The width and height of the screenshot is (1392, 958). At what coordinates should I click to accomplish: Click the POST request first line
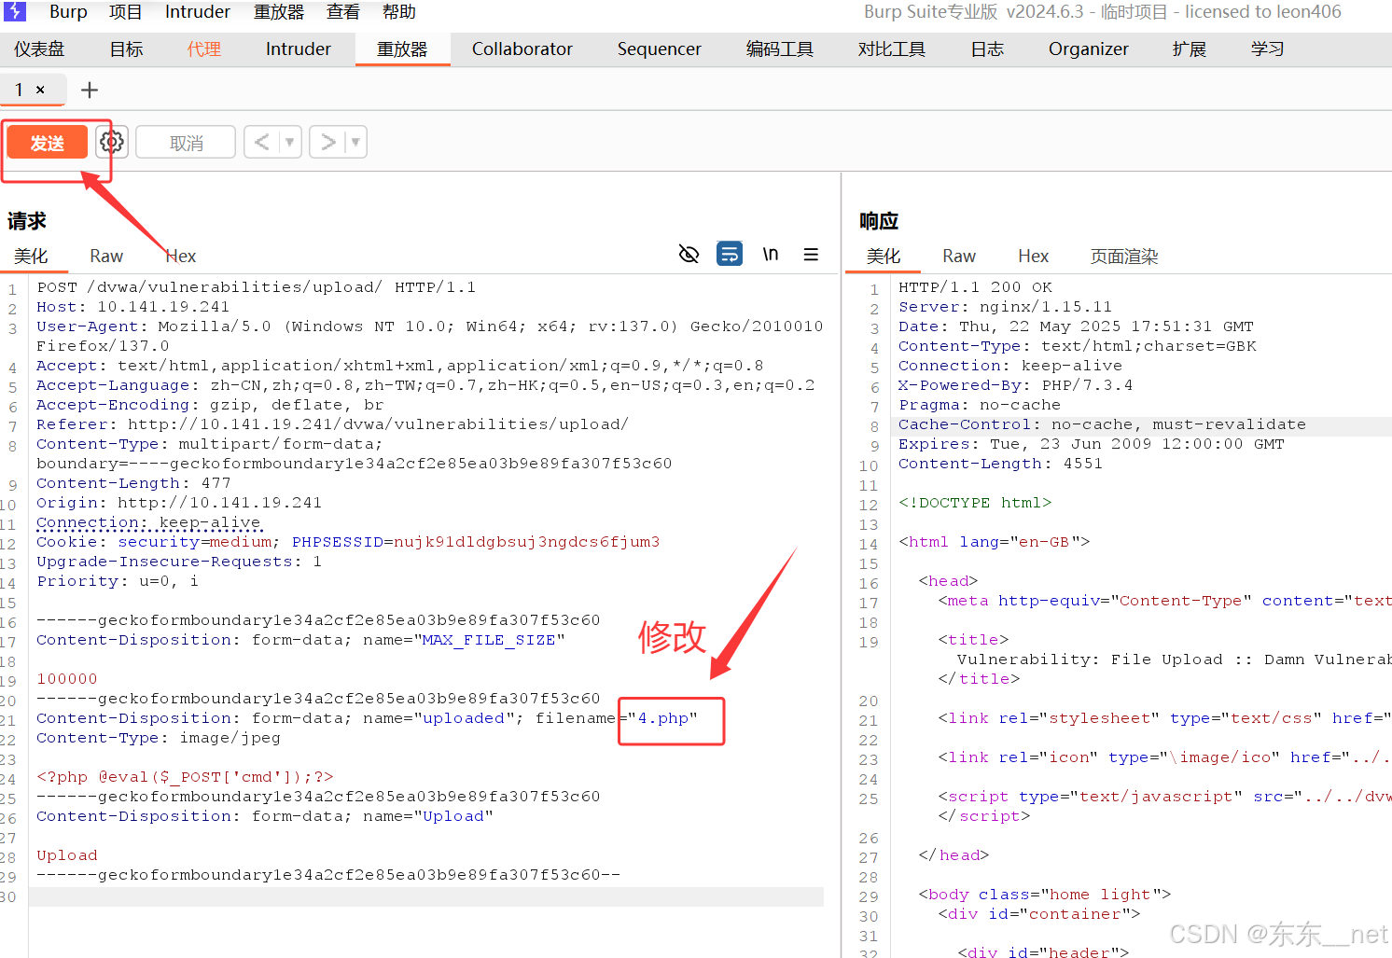pos(257,287)
